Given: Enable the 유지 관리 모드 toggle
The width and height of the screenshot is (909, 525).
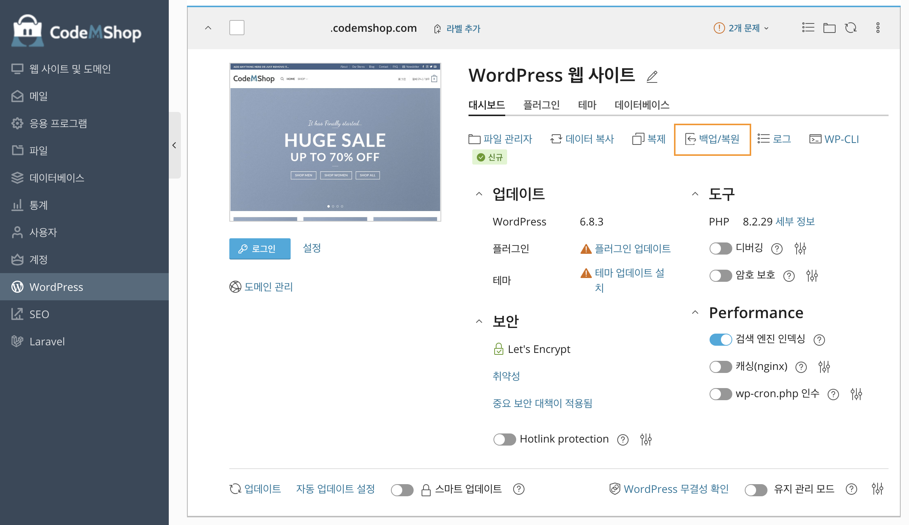Looking at the screenshot, I should (755, 490).
